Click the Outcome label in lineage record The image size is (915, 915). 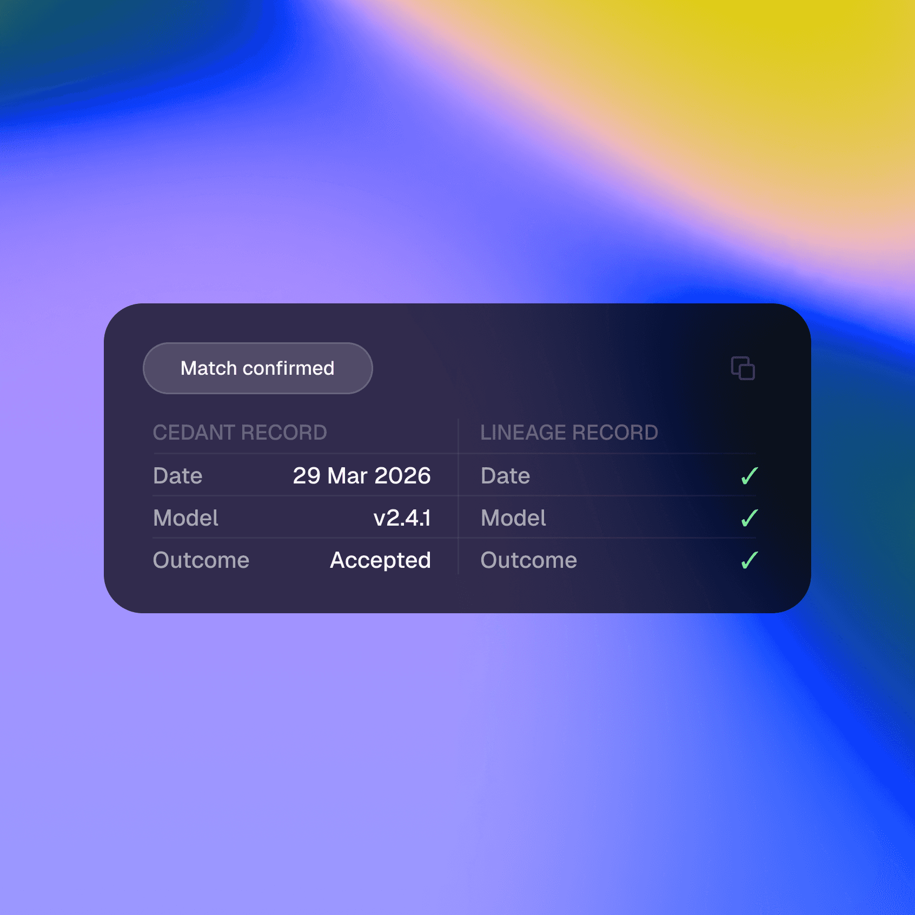pos(529,560)
